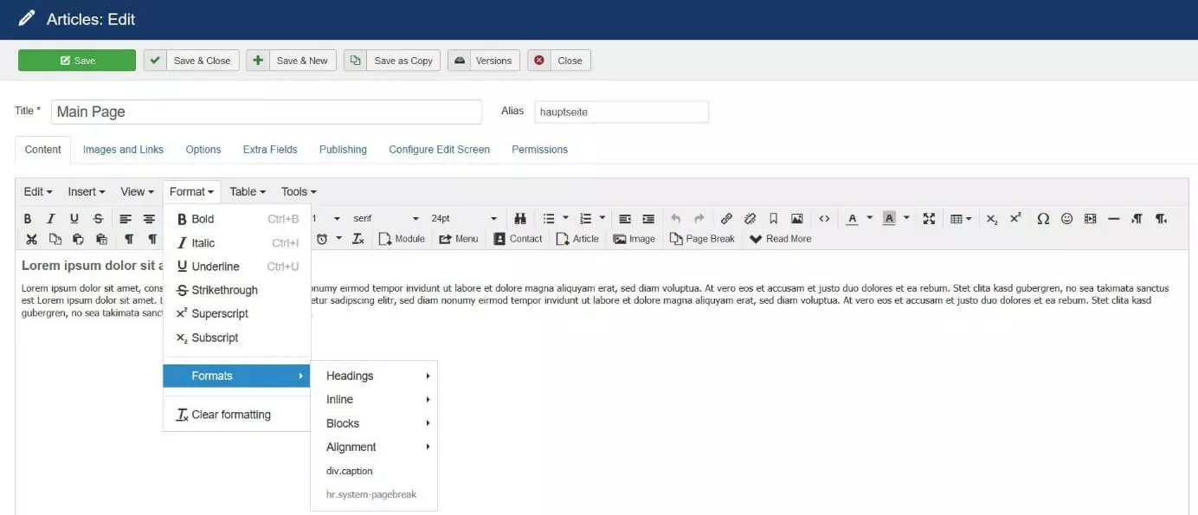Click the Superscript icon in the toolbar
Screen dimensions: 1198x515
click(1015, 219)
